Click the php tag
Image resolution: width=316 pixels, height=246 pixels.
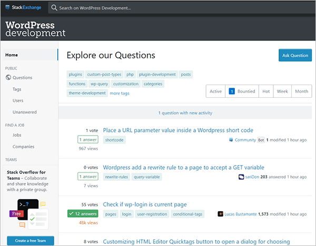(x=130, y=75)
